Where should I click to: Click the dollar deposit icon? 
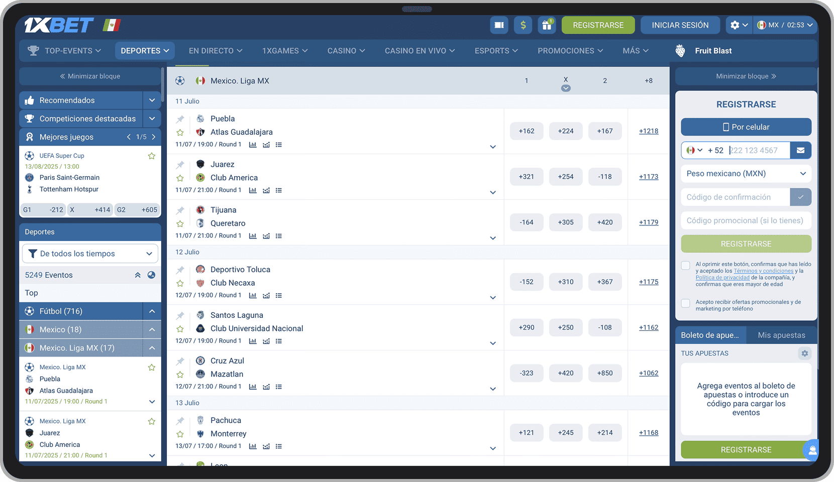point(523,25)
